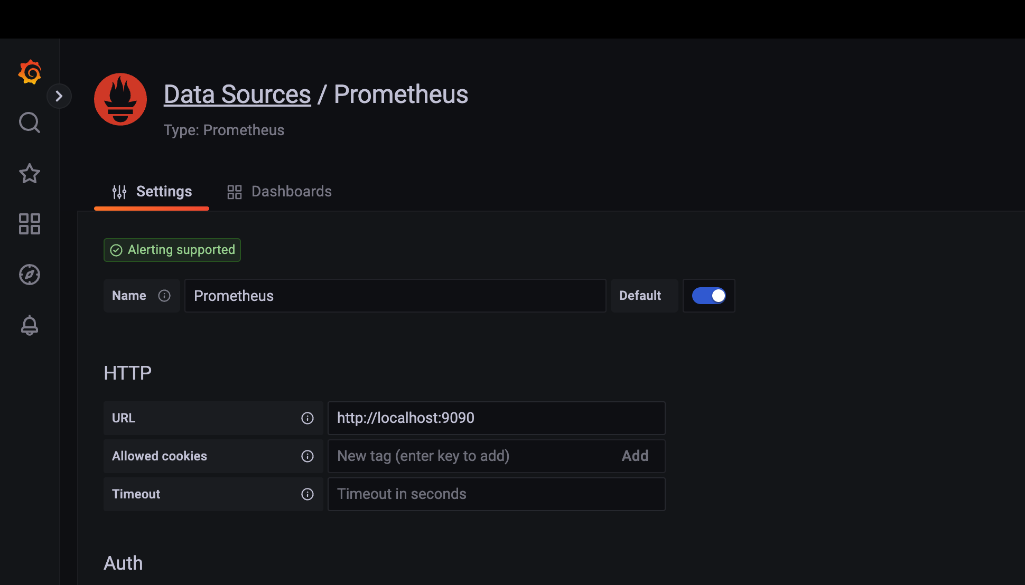Click Add button for allowed cookies
The height and width of the screenshot is (585, 1025).
(x=635, y=456)
